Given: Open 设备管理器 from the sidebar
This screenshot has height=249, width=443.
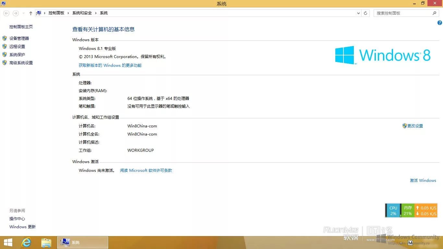Looking at the screenshot, I should 19,38.
